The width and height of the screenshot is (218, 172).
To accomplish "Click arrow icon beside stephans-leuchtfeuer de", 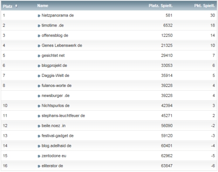I will coord(39,116).
